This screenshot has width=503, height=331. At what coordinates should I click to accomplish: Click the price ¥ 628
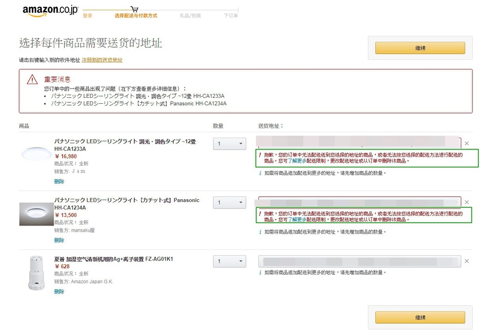pyautogui.click(x=62, y=267)
